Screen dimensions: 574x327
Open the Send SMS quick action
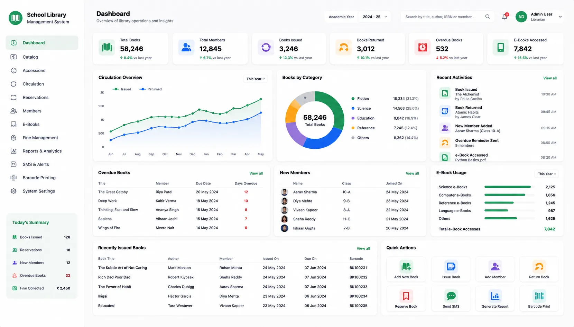(x=451, y=299)
